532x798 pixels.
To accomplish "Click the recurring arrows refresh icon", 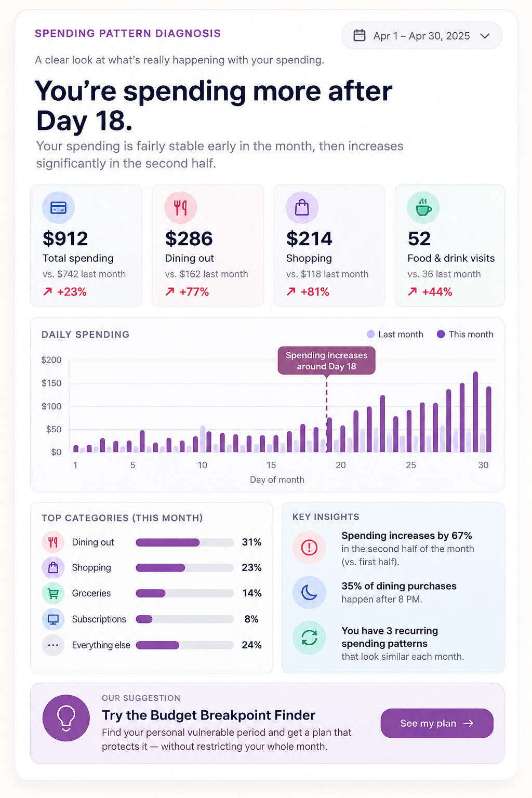I will coord(309,637).
